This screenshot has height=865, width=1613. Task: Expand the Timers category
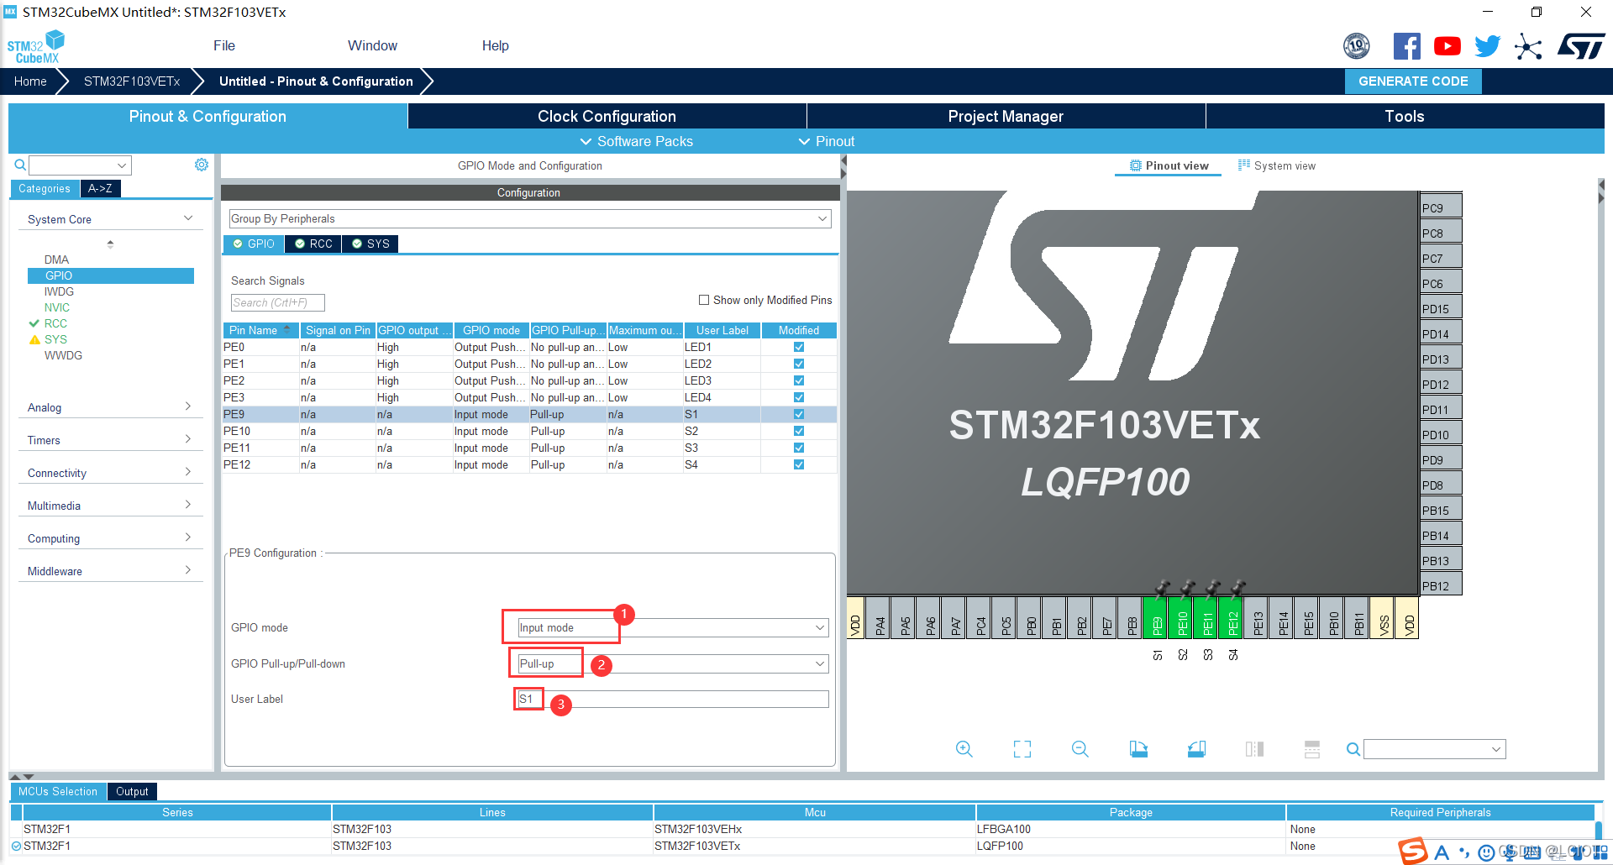[110, 440]
